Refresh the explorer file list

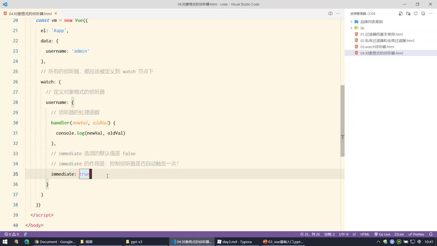tap(415, 14)
